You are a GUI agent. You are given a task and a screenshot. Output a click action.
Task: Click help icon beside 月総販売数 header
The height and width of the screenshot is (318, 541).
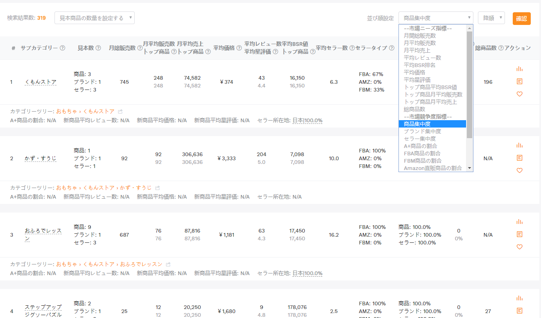click(140, 48)
